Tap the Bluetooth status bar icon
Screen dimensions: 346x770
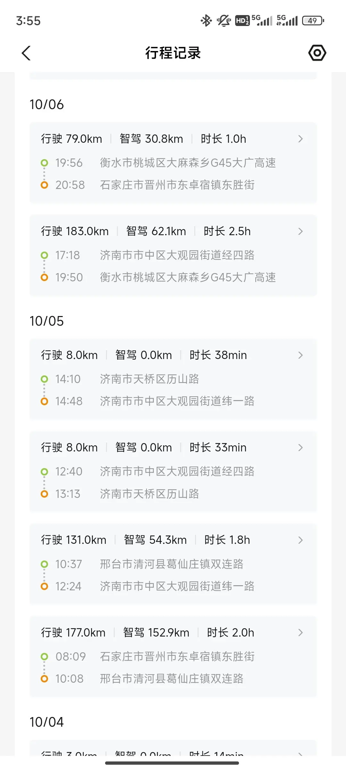click(206, 21)
